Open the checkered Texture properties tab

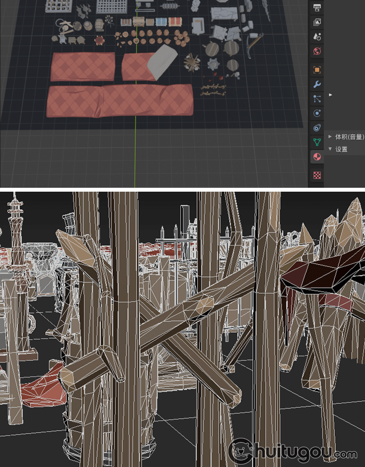coord(317,175)
